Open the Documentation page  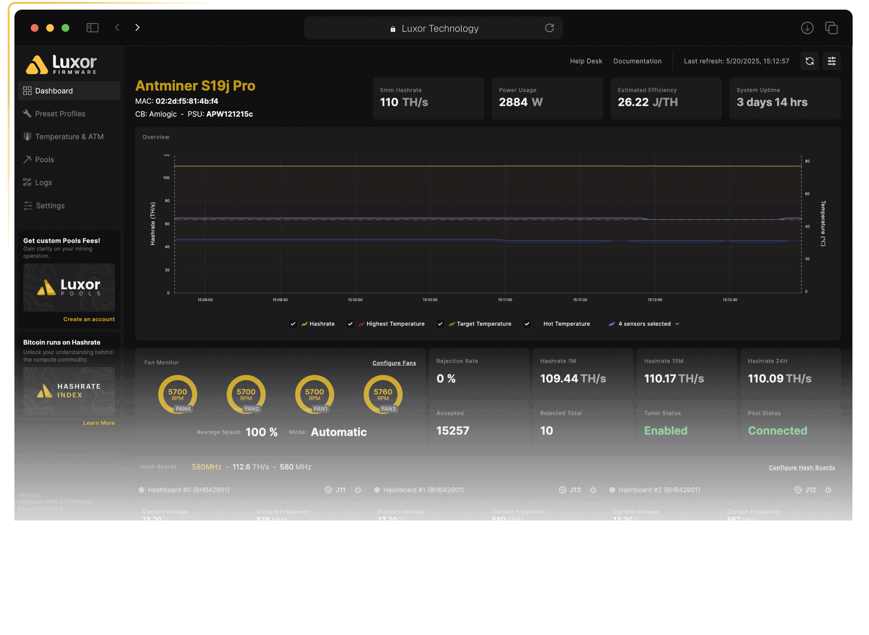click(x=637, y=61)
